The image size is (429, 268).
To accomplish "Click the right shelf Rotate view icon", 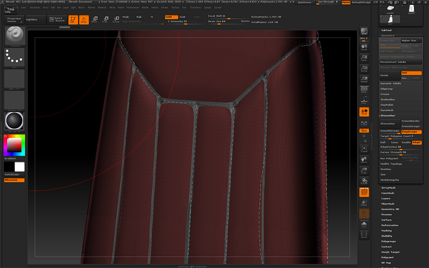I will (x=364, y=181).
